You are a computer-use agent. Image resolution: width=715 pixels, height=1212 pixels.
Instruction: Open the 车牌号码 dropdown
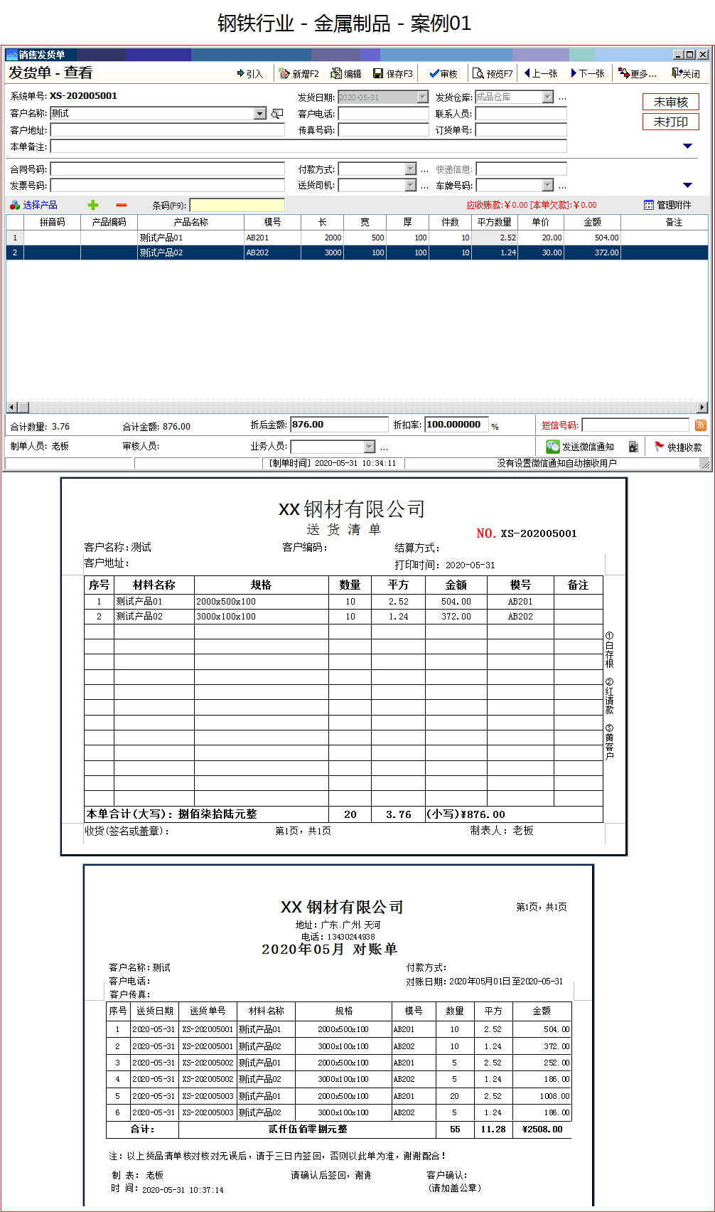(x=548, y=186)
